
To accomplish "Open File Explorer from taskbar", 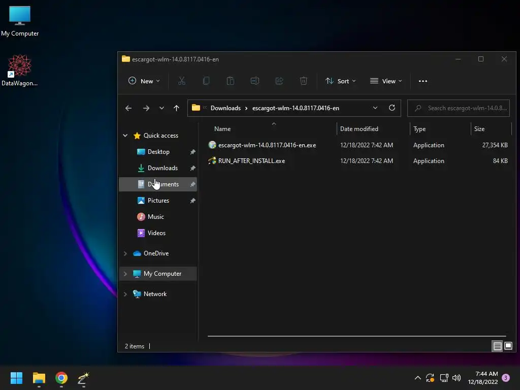I will coord(39,378).
